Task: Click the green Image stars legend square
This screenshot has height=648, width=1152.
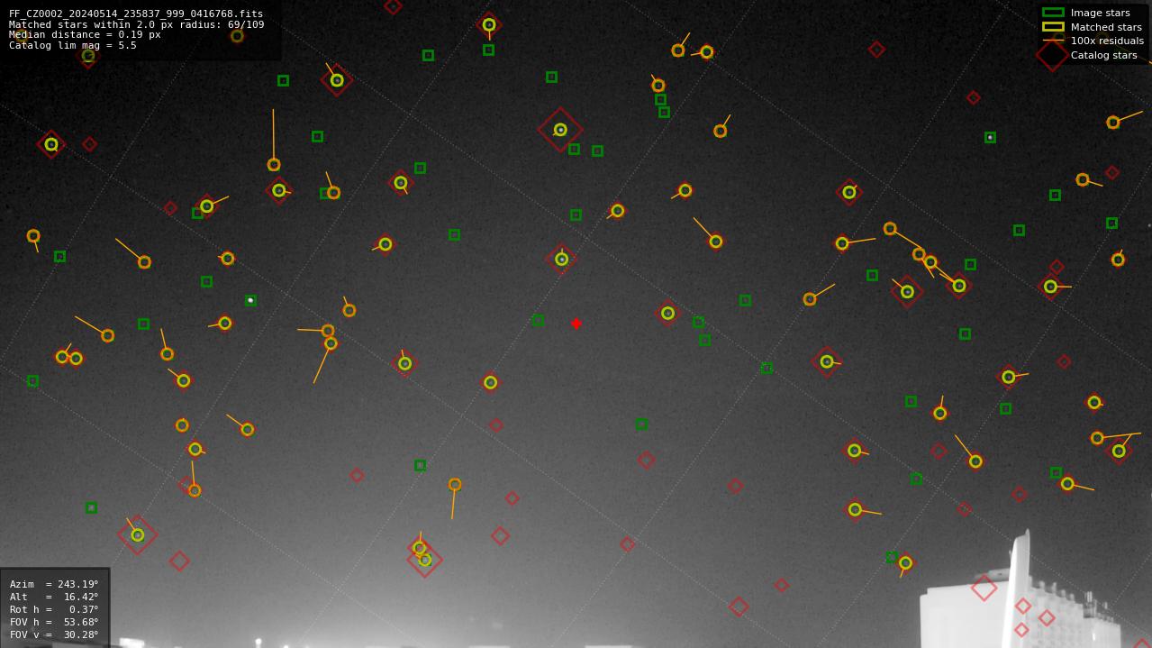Action: (x=1053, y=13)
